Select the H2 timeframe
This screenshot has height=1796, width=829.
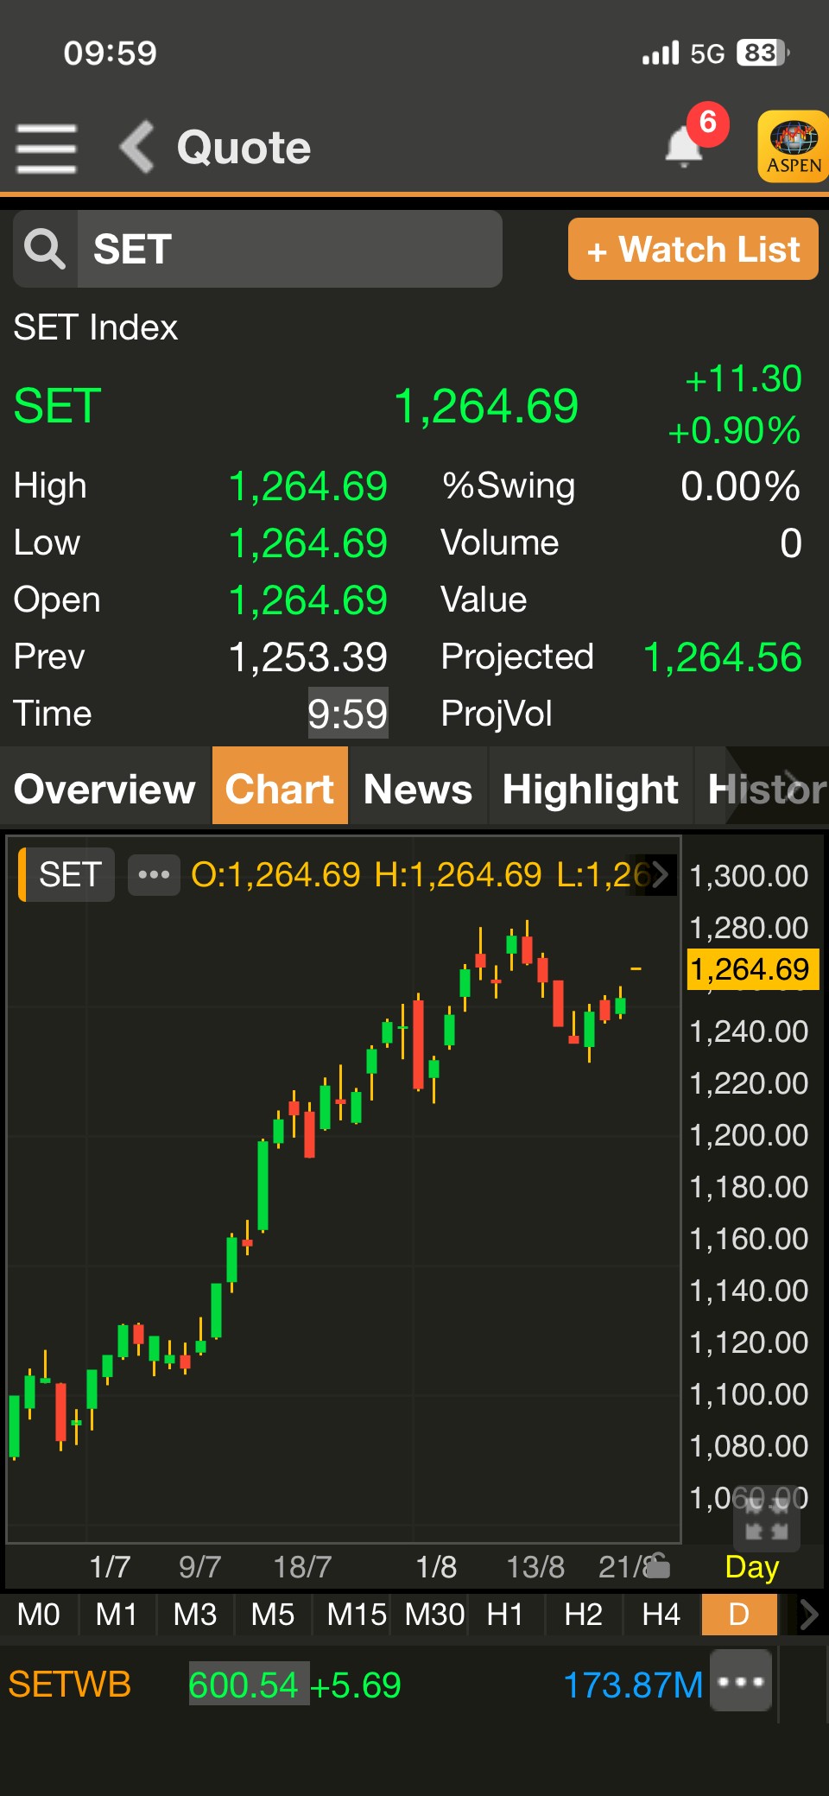point(584,1615)
